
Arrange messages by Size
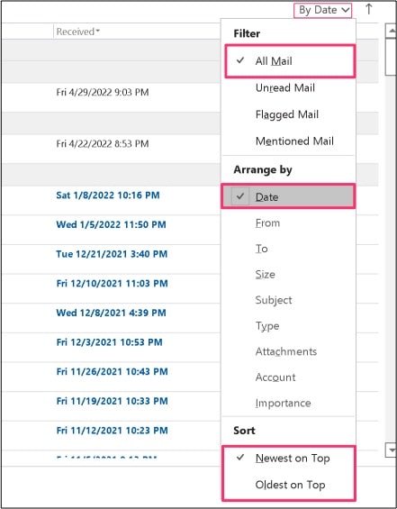click(x=288, y=274)
